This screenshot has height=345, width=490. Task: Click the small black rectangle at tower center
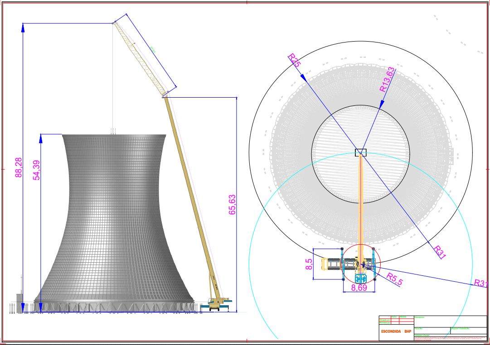pyautogui.click(x=361, y=152)
